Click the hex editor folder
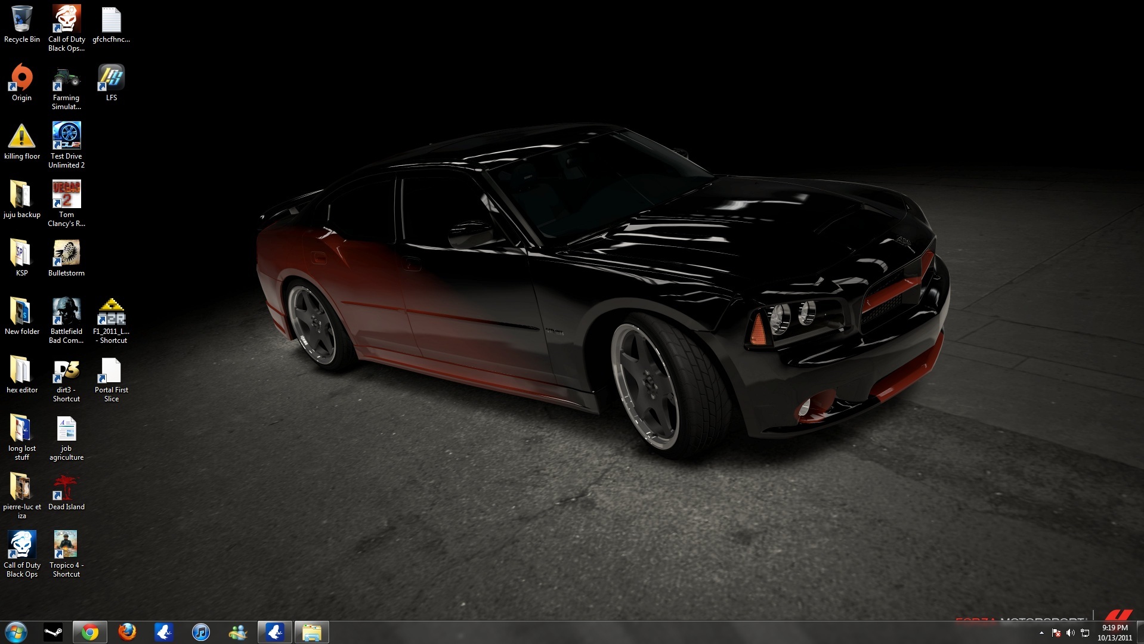1144x644 pixels. coord(21,375)
